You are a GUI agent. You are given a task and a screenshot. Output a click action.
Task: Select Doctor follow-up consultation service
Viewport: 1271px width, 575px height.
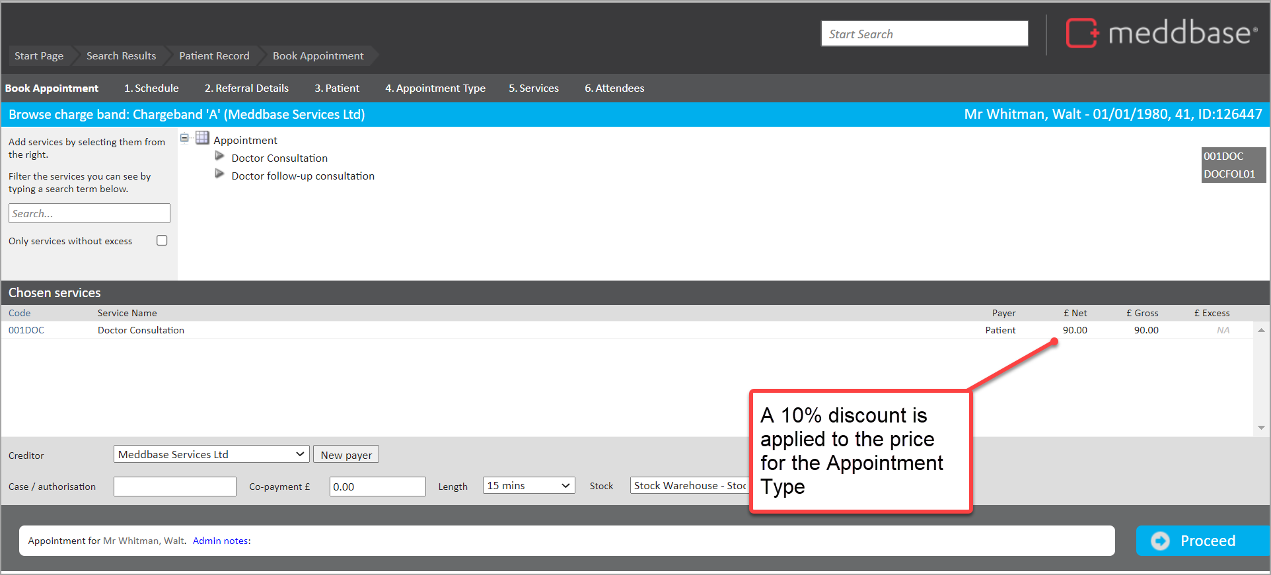click(x=303, y=176)
